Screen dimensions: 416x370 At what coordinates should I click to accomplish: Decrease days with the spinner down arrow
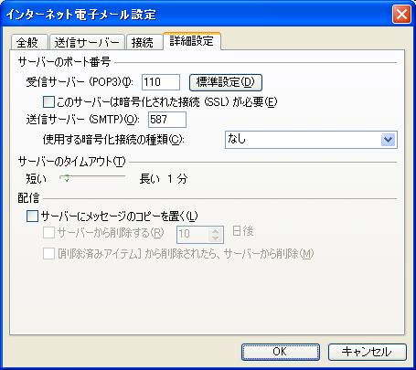click(216, 238)
